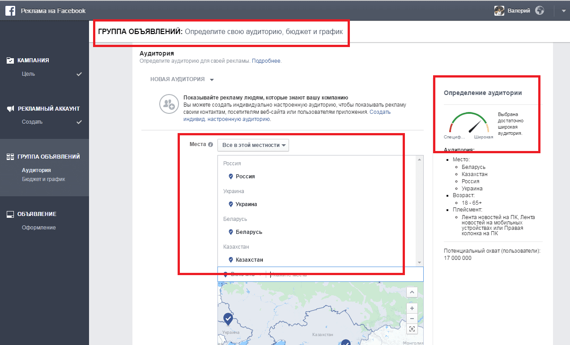Select Казахстан in locations list
The image size is (570, 345).
pyautogui.click(x=250, y=259)
